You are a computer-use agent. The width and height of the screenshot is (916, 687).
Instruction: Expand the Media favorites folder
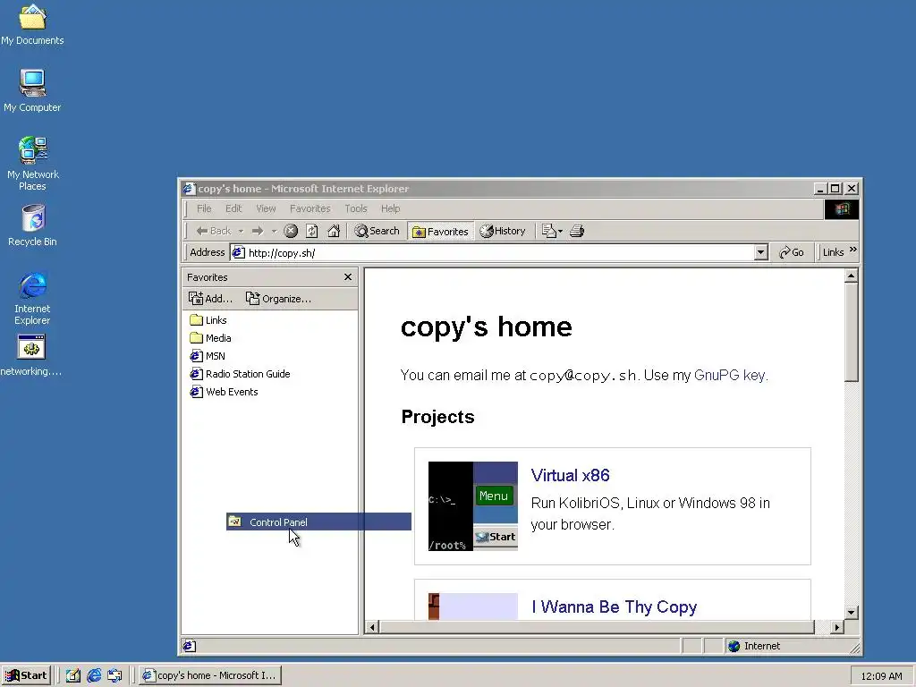pyautogui.click(x=210, y=338)
